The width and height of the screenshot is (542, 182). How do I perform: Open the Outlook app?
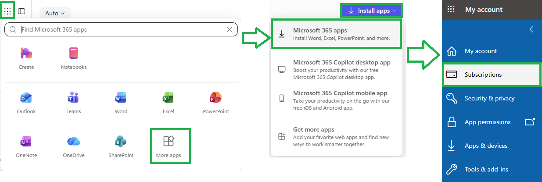26,102
